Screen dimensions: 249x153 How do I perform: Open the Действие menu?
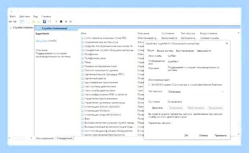[24, 16]
